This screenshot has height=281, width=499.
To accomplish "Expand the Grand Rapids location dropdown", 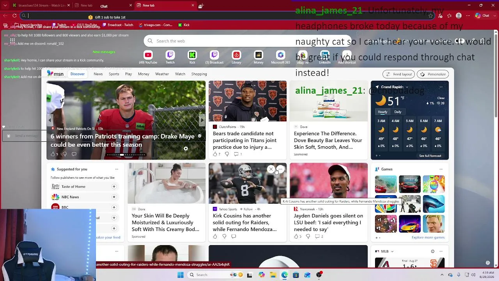I will (x=407, y=87).
